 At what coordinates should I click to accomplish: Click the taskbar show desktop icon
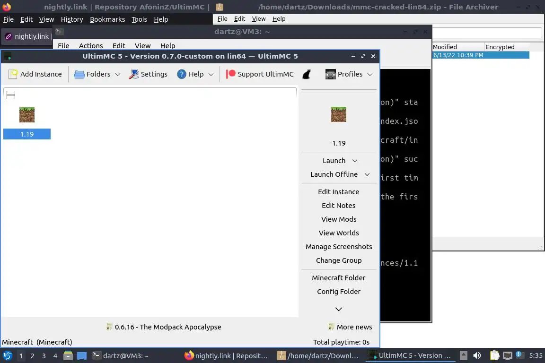click(82, 356)
